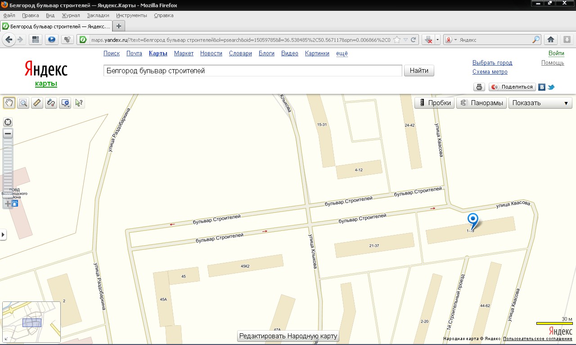
Task: Select the route planning tool
Action: [x=51, y=103]
